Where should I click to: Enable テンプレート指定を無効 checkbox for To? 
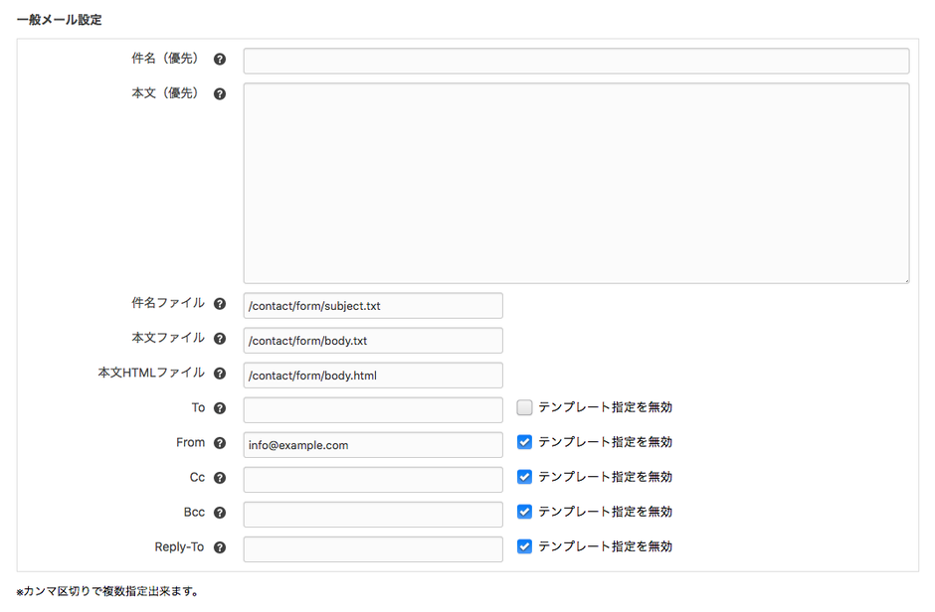point(525,407)
